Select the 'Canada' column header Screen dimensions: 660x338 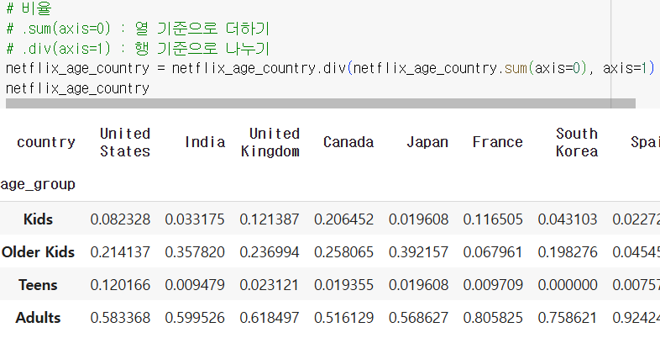coord(348,142)
